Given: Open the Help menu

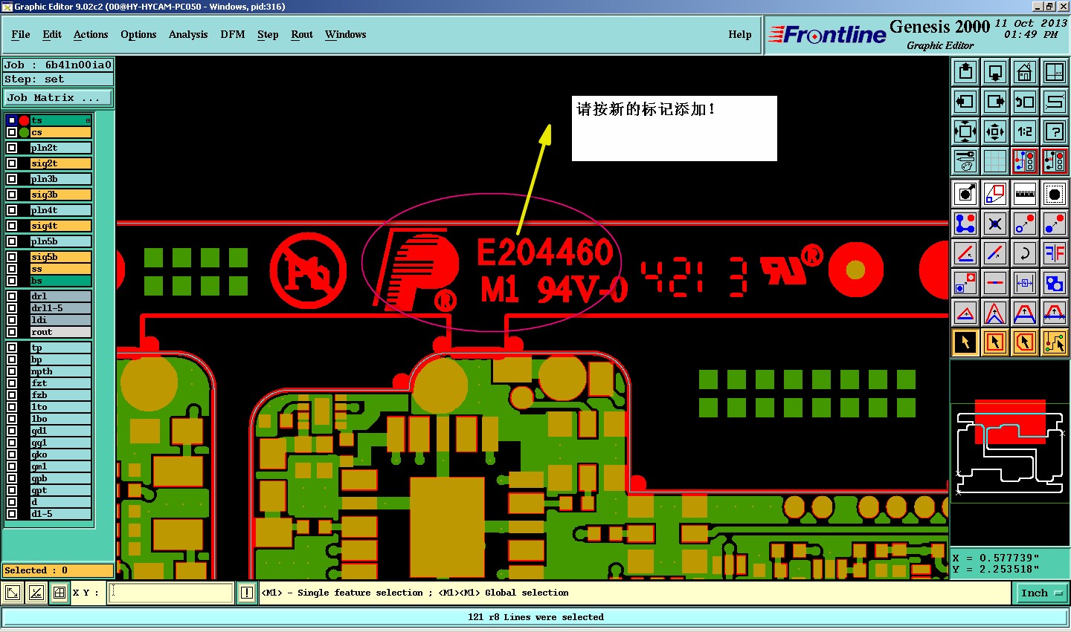Looking at the screenshot, I should tap(740, 34).
